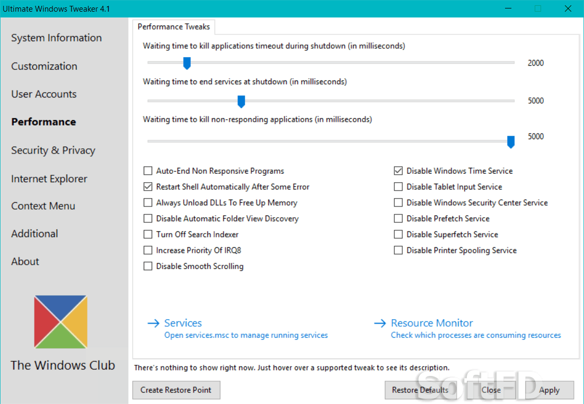Open Security & Privacy section
584x404 pixels.
point(54,150)
